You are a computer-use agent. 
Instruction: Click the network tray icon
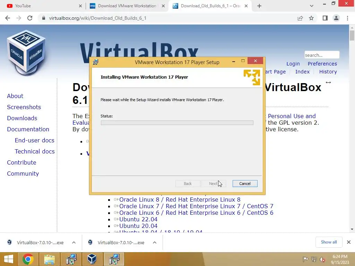tap(314, 259)
